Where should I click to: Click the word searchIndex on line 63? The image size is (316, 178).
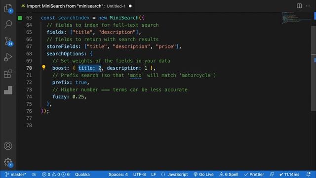74,18
